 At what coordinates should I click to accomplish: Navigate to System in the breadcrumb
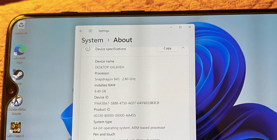(x=92, y=40)
